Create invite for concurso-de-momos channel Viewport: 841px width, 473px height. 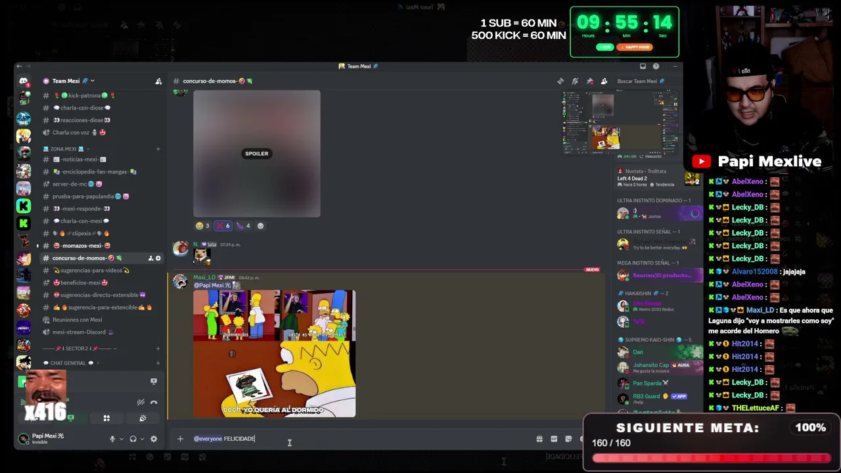[x=150, y=258]
